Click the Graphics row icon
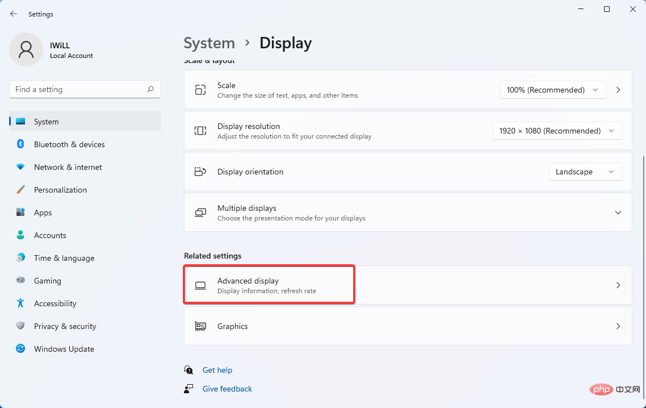 tap(200, 326)
